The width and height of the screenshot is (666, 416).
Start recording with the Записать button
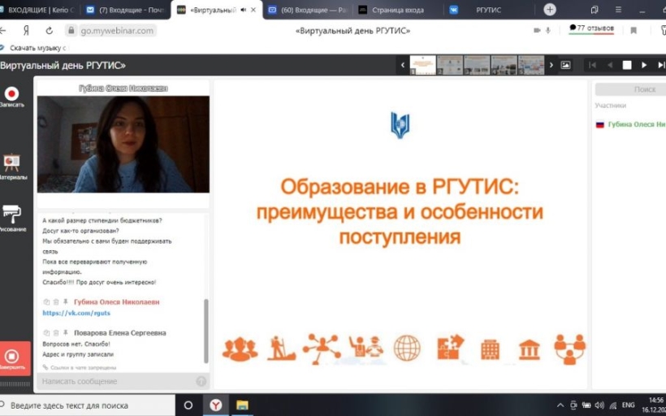point(11,97)
